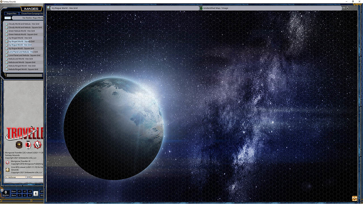This screenshot has height=204, width=363.
Task: Click the Import Files button
Action: (11, 13)
